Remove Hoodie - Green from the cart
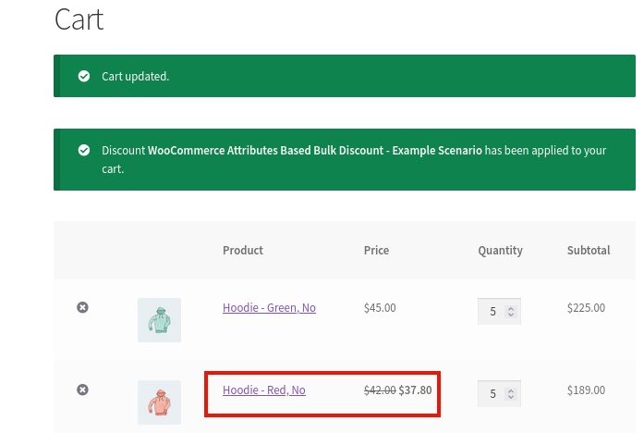This screenshot has width=644, height=433. pos(82,307)
